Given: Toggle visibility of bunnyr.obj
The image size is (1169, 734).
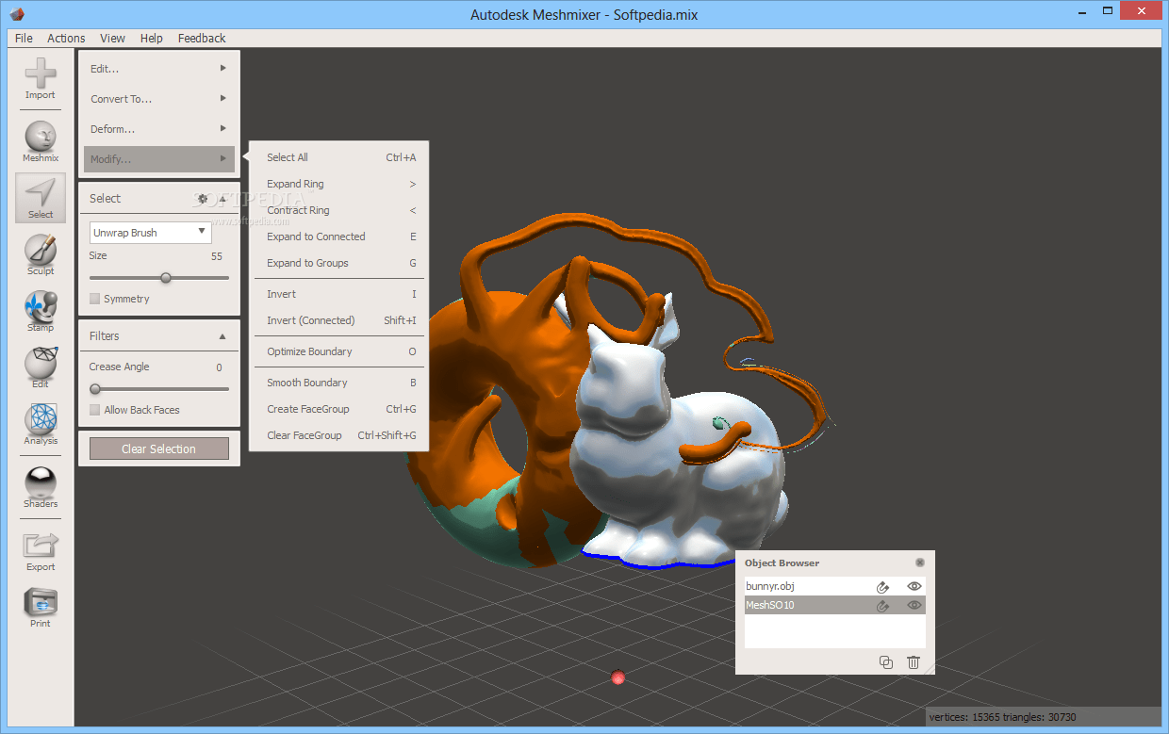Looking at the screenshot, I should coord(914,586).
